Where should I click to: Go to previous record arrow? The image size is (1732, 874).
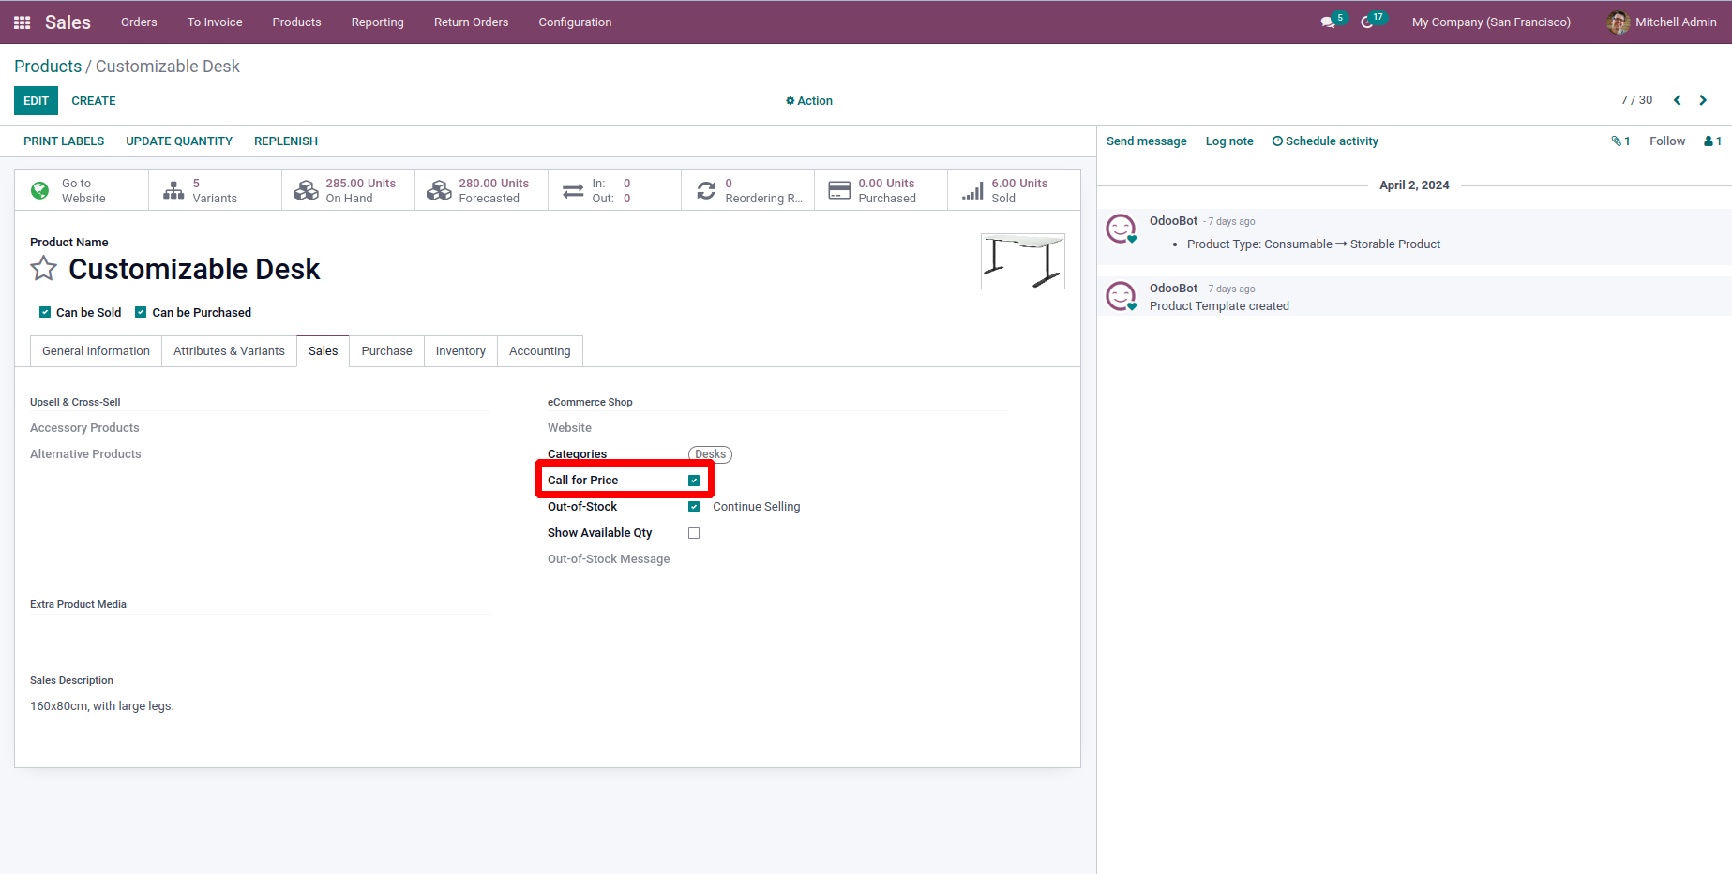[x=1678, y=100]
